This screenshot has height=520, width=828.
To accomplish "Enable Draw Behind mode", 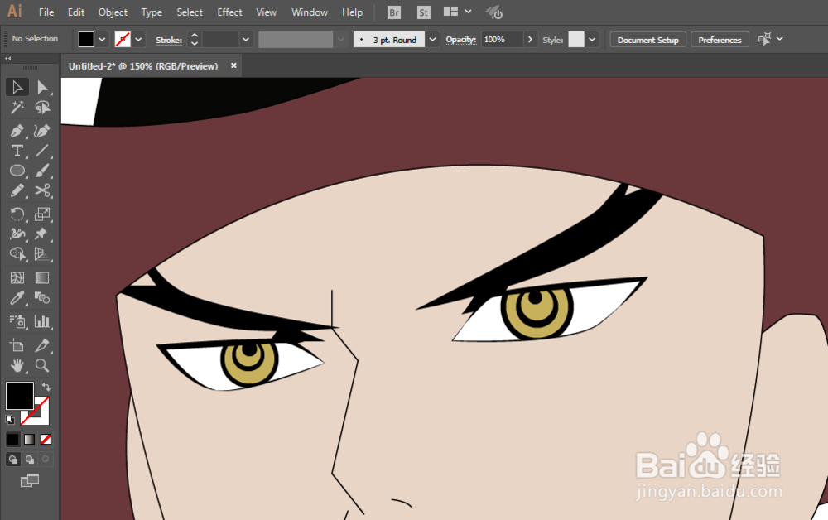I will tap(29, 460).
